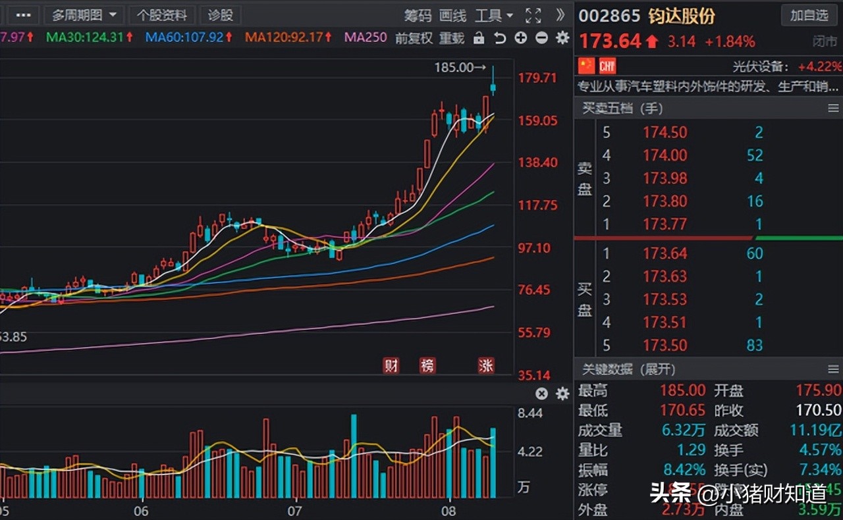Click the 涨 badge on the chart
Image resolution: width=843 pixels, height=520 pixels.
coord(485,365)
